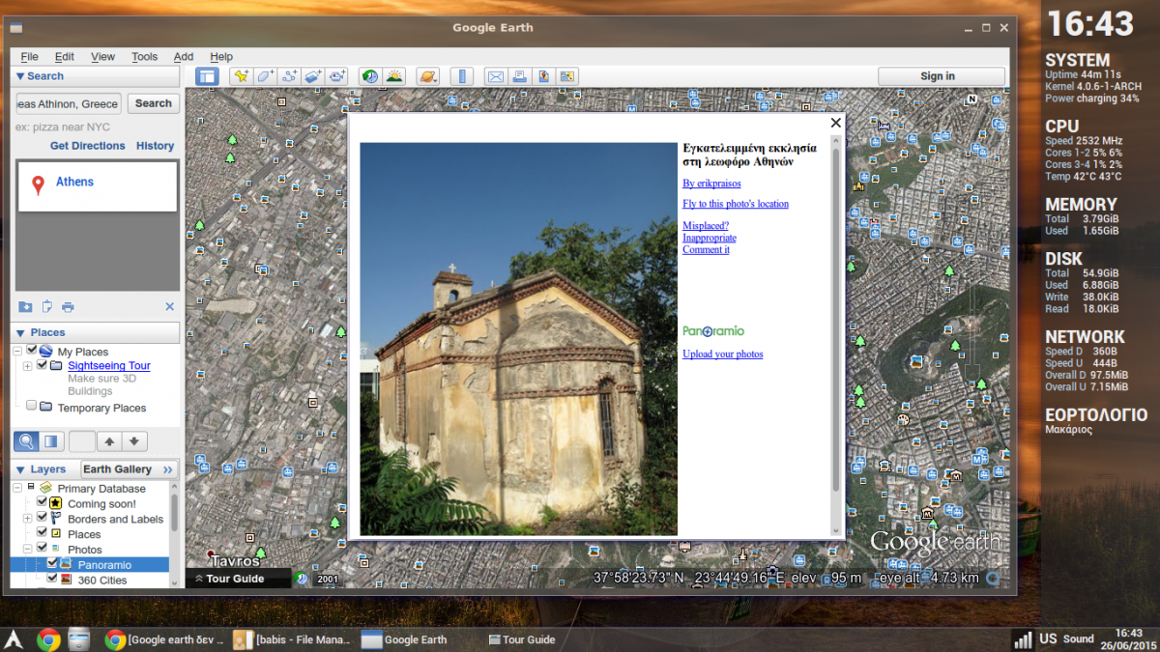Follow the 'By erikpraisos' link

pyautogui.click(x=711, y=184)
